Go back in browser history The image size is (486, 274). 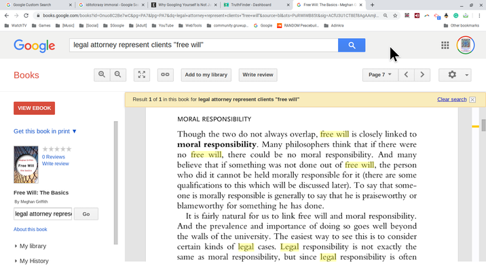[7, 16]
